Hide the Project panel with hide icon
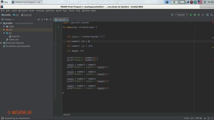 51,19
